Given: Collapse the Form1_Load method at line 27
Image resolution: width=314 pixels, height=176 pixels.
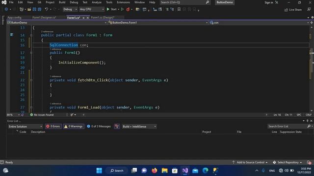Looking at the screenshot, I should click(31, 108).
